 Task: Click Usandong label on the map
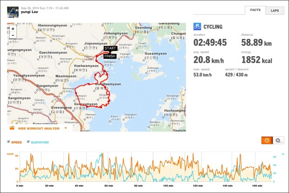(x=144, y=27)
